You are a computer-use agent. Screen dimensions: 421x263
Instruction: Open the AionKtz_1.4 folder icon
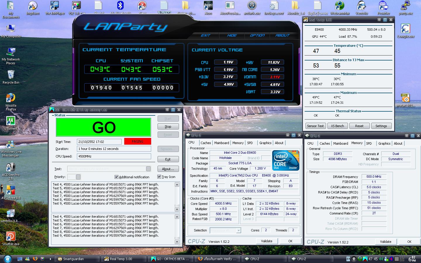click(296, 8)
